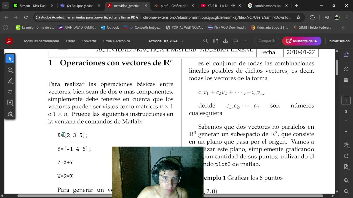Open SIMIT Inicio Federa bookmark
Screen dimensions: 353x198
pos(312,28)
